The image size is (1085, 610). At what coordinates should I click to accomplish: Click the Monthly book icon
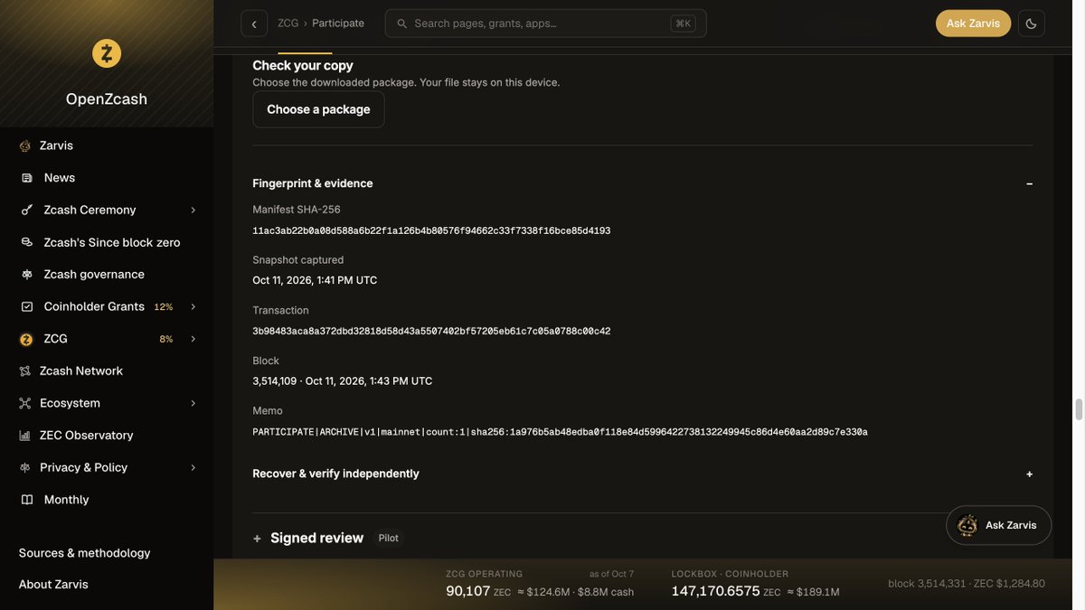27,500
